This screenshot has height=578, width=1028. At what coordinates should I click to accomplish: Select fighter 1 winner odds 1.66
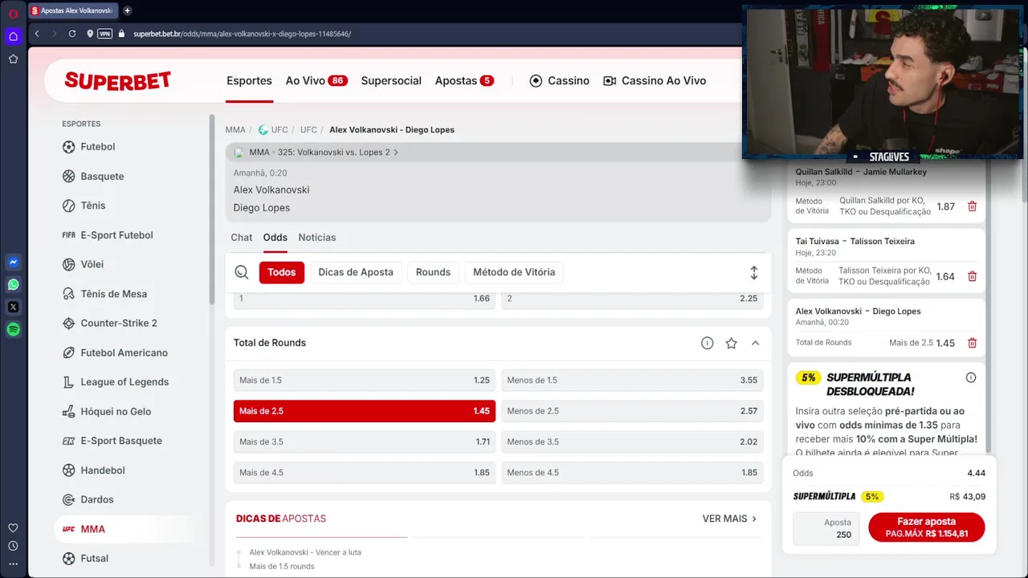tap(365, 298)
